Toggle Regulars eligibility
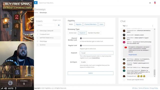The image size is (160, 90). [78, 24]
